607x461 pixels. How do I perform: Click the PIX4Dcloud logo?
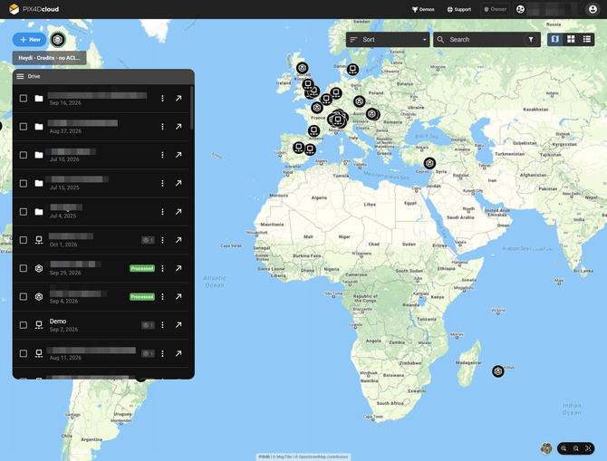pyautogui.click(x=34, y=9)
